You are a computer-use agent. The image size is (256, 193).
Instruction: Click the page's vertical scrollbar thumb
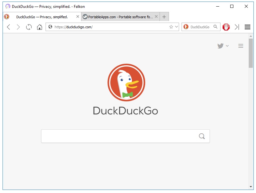251,53
